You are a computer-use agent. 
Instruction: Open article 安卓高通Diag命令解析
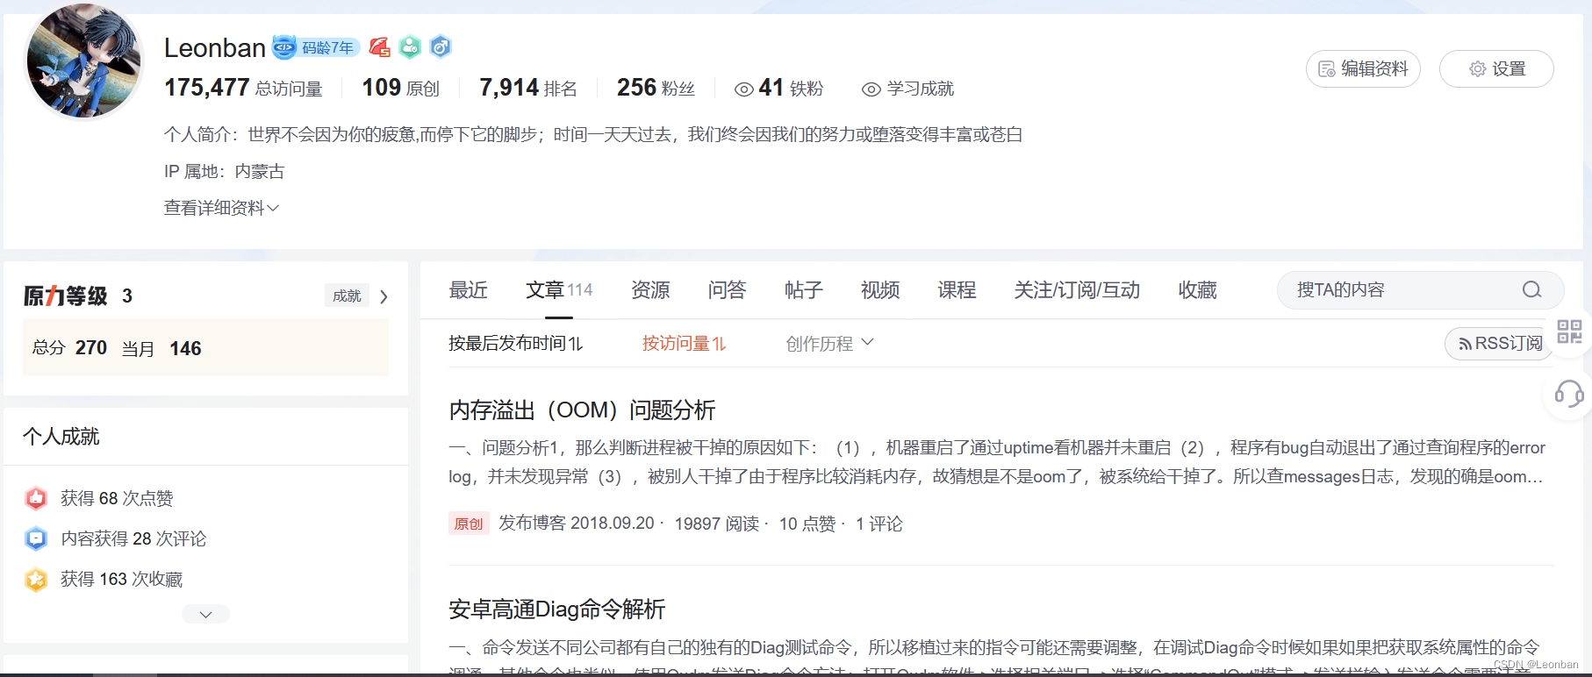pos(556,609)
